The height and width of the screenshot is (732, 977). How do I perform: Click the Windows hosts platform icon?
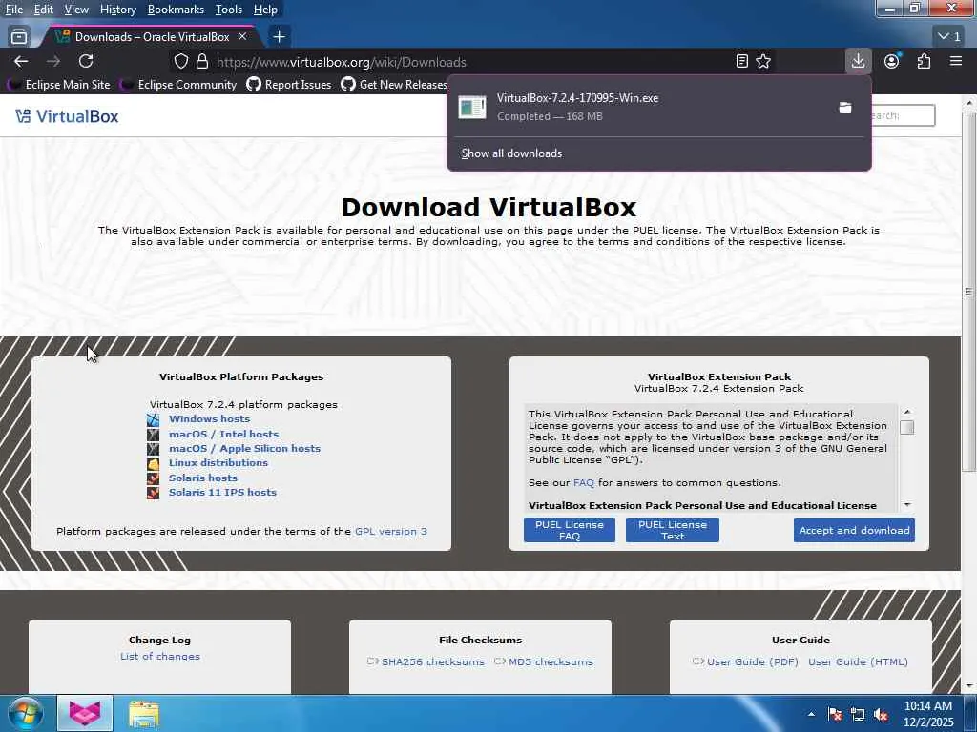point(153,419)
